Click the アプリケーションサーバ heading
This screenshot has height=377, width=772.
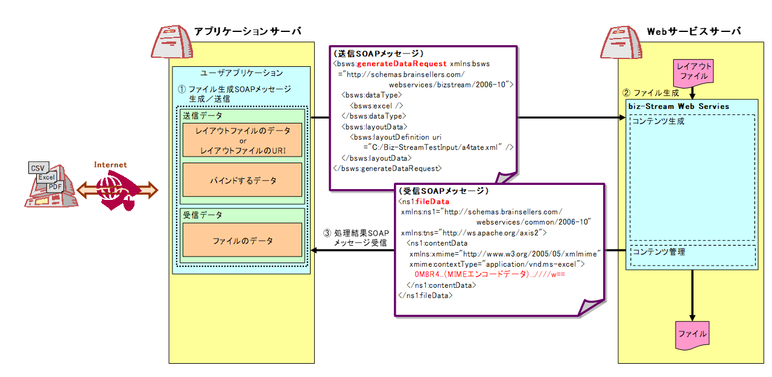coord(247,31)
